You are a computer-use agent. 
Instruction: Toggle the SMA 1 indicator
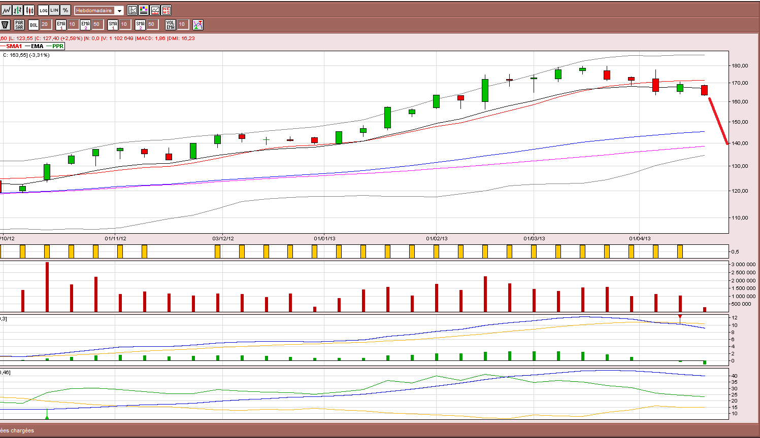(x=113, y=24)
